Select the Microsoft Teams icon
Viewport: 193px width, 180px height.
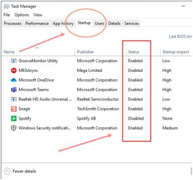click(x=13, y=90)
